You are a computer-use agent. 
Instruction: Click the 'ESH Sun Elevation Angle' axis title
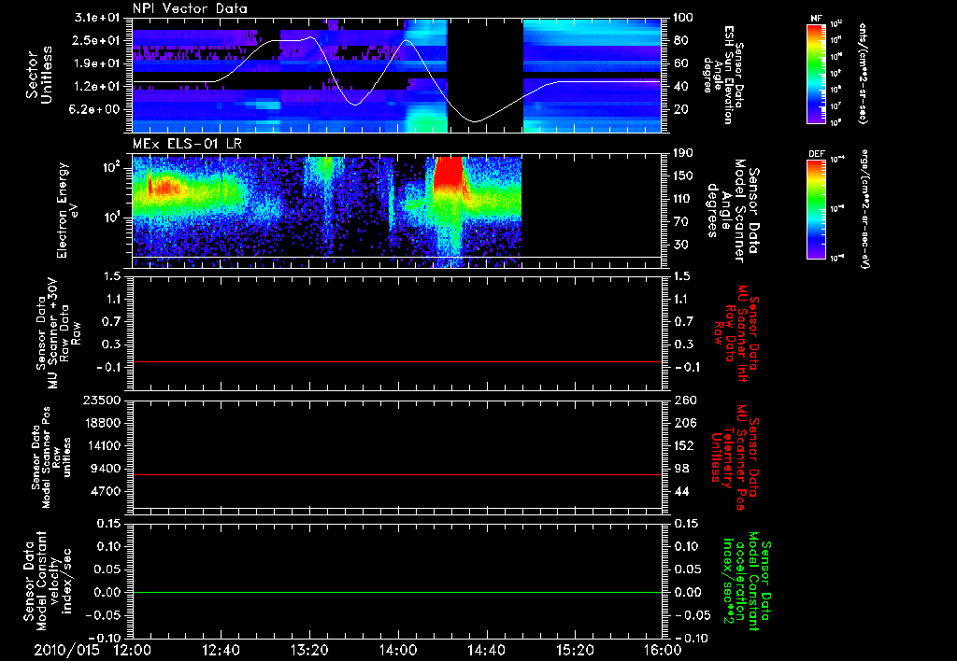coord(723,75)
